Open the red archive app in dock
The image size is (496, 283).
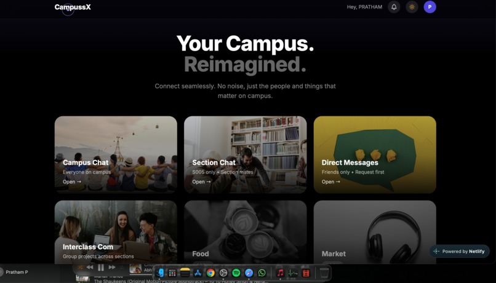[306, 273]
